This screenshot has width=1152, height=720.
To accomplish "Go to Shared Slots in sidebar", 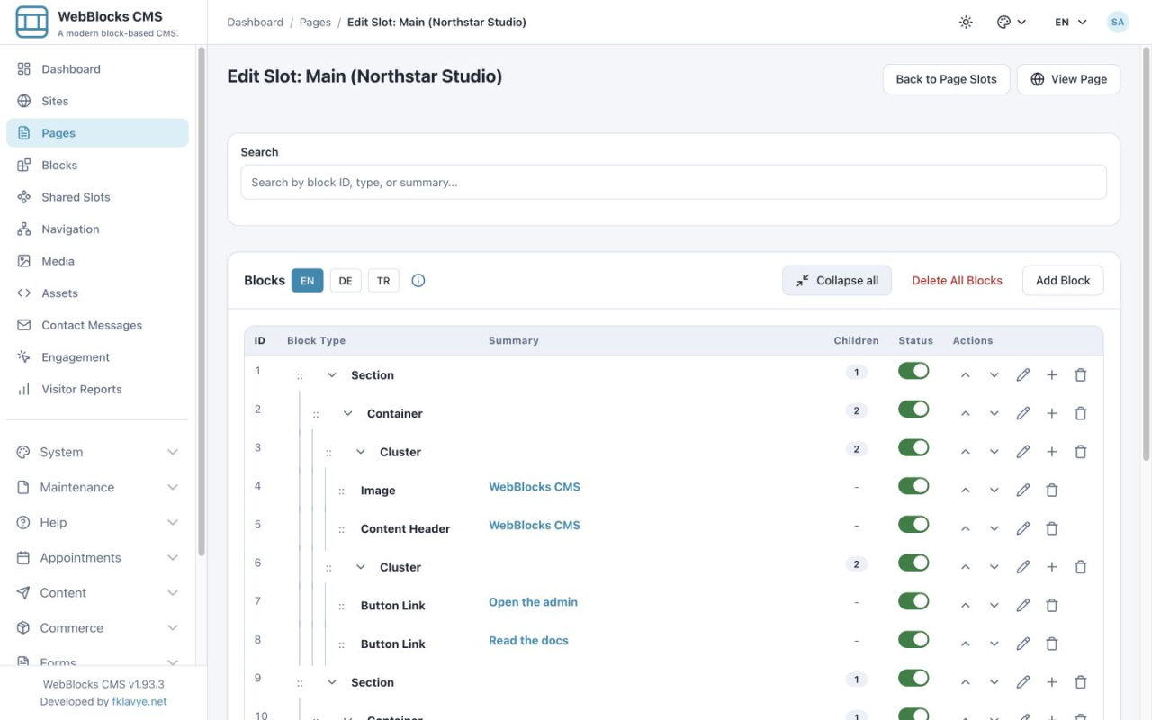I will coord(97,197).
